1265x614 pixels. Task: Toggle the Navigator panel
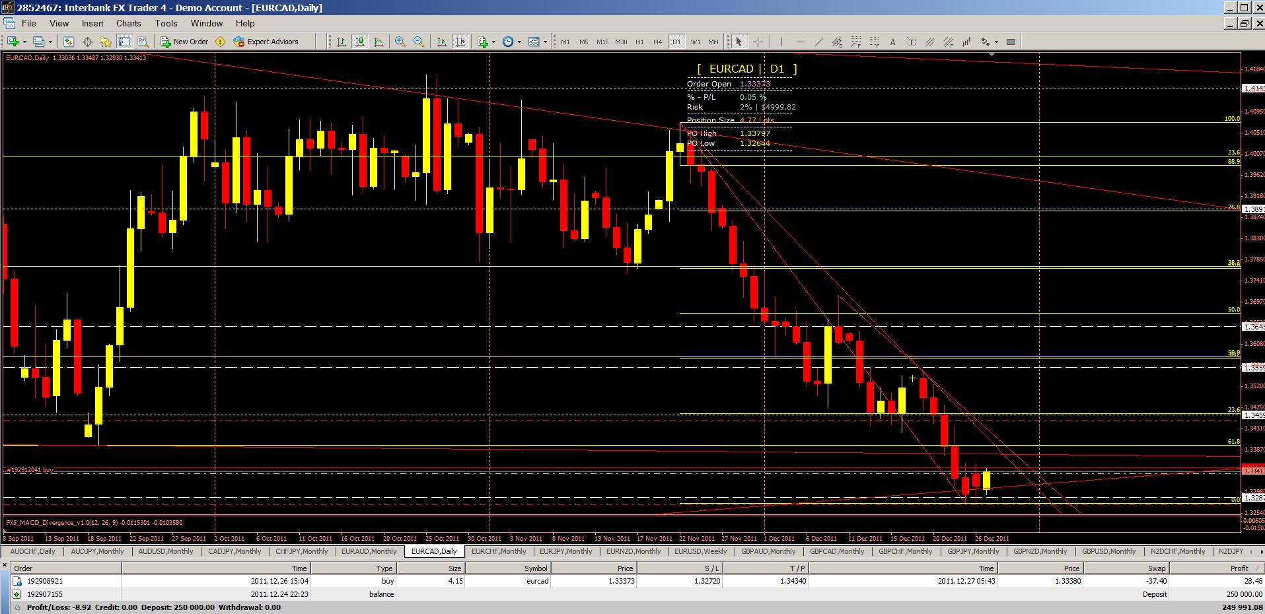(106, 42)
